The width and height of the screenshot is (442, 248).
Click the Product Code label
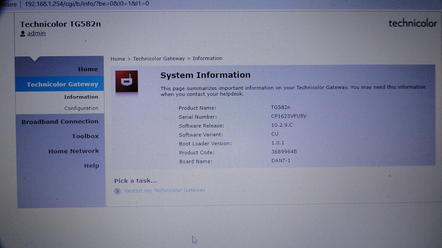coord(197,153)
